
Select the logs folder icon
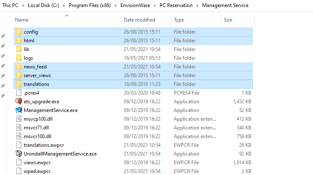tap(19, 58)
